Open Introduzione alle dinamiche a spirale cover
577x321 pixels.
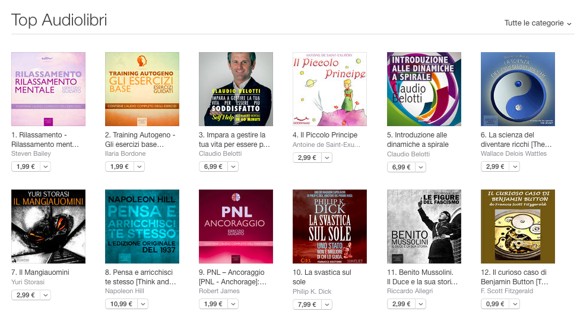(424, 89)
